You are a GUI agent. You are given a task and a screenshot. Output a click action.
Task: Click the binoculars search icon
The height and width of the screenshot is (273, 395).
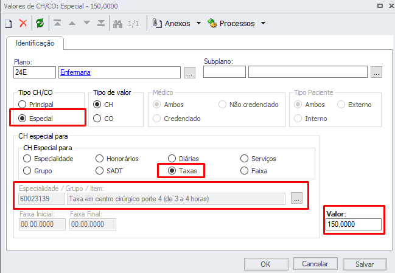(117, 24)
